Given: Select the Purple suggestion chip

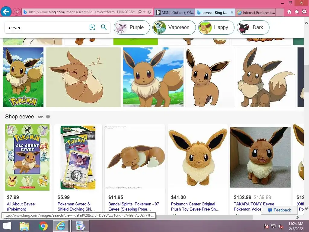Looking at the screenshot, I should [132, 27].
